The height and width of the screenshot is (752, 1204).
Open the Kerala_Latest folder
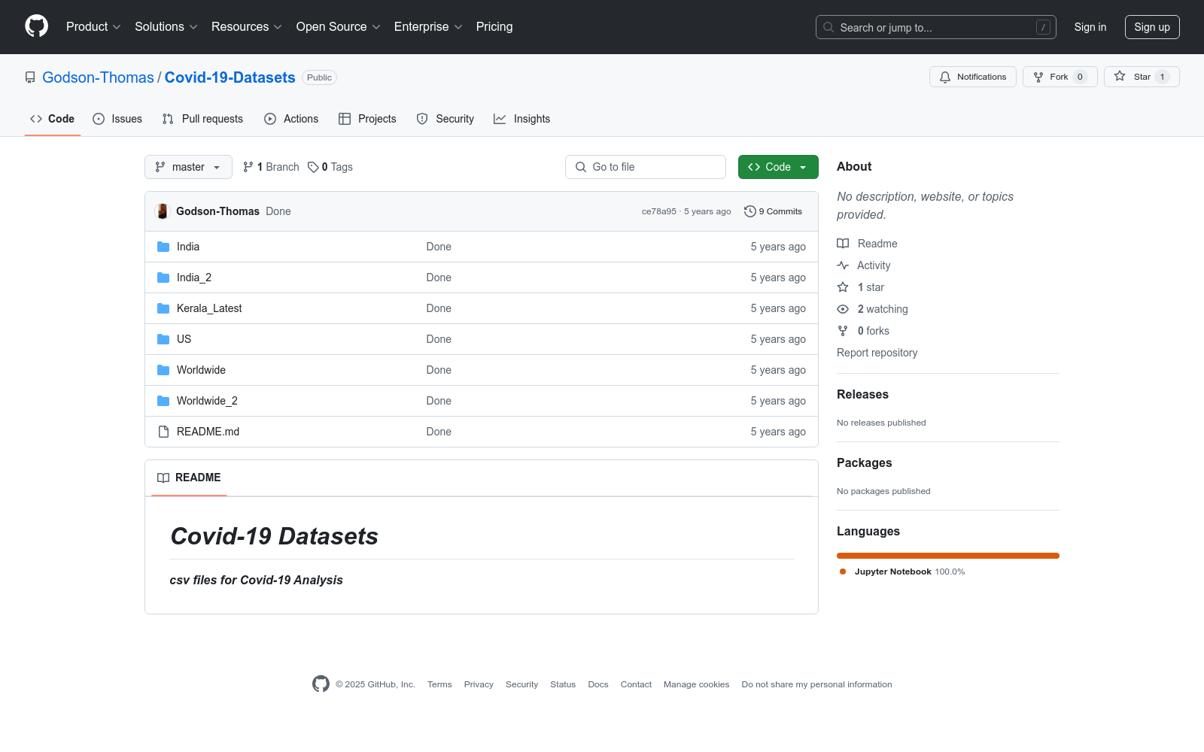point(209,308)
